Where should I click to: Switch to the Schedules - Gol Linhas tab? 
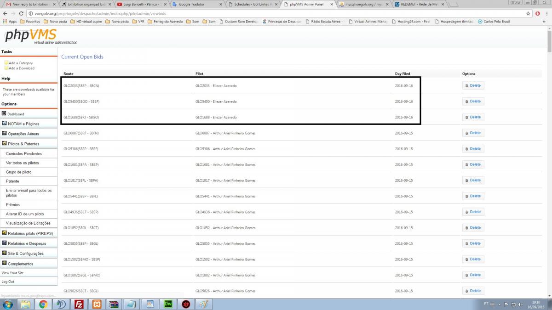point(252,4)
